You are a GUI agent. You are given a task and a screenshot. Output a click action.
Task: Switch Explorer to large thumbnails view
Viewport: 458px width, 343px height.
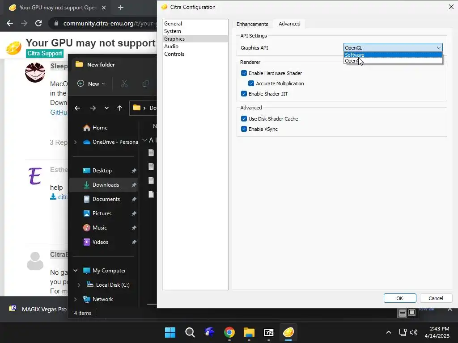pyautogui.click(x=412, y=313)
